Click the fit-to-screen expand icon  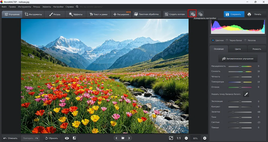(x=171, y=138)
